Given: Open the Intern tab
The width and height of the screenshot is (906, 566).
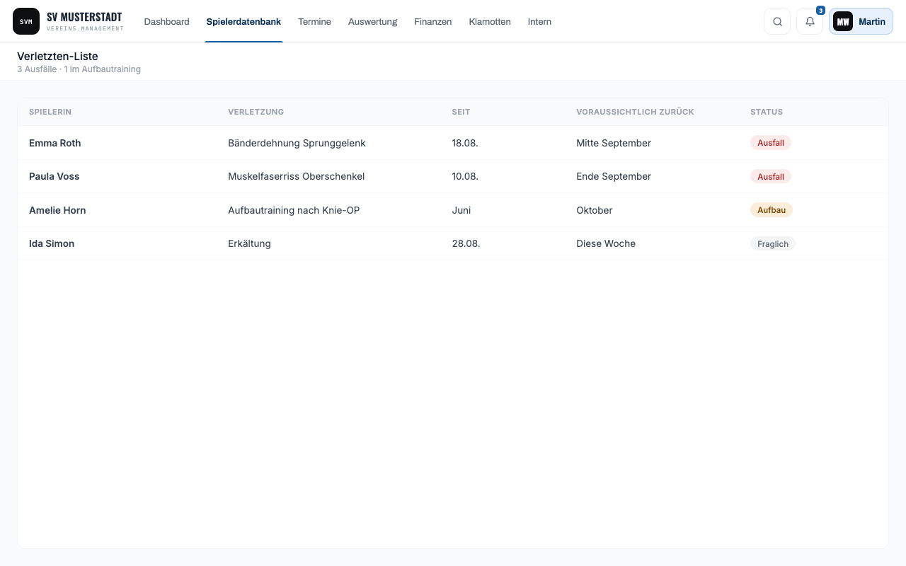Looking at the screenshot, I should point(539,22).
